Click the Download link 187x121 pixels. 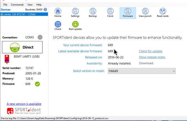[146, 63]
